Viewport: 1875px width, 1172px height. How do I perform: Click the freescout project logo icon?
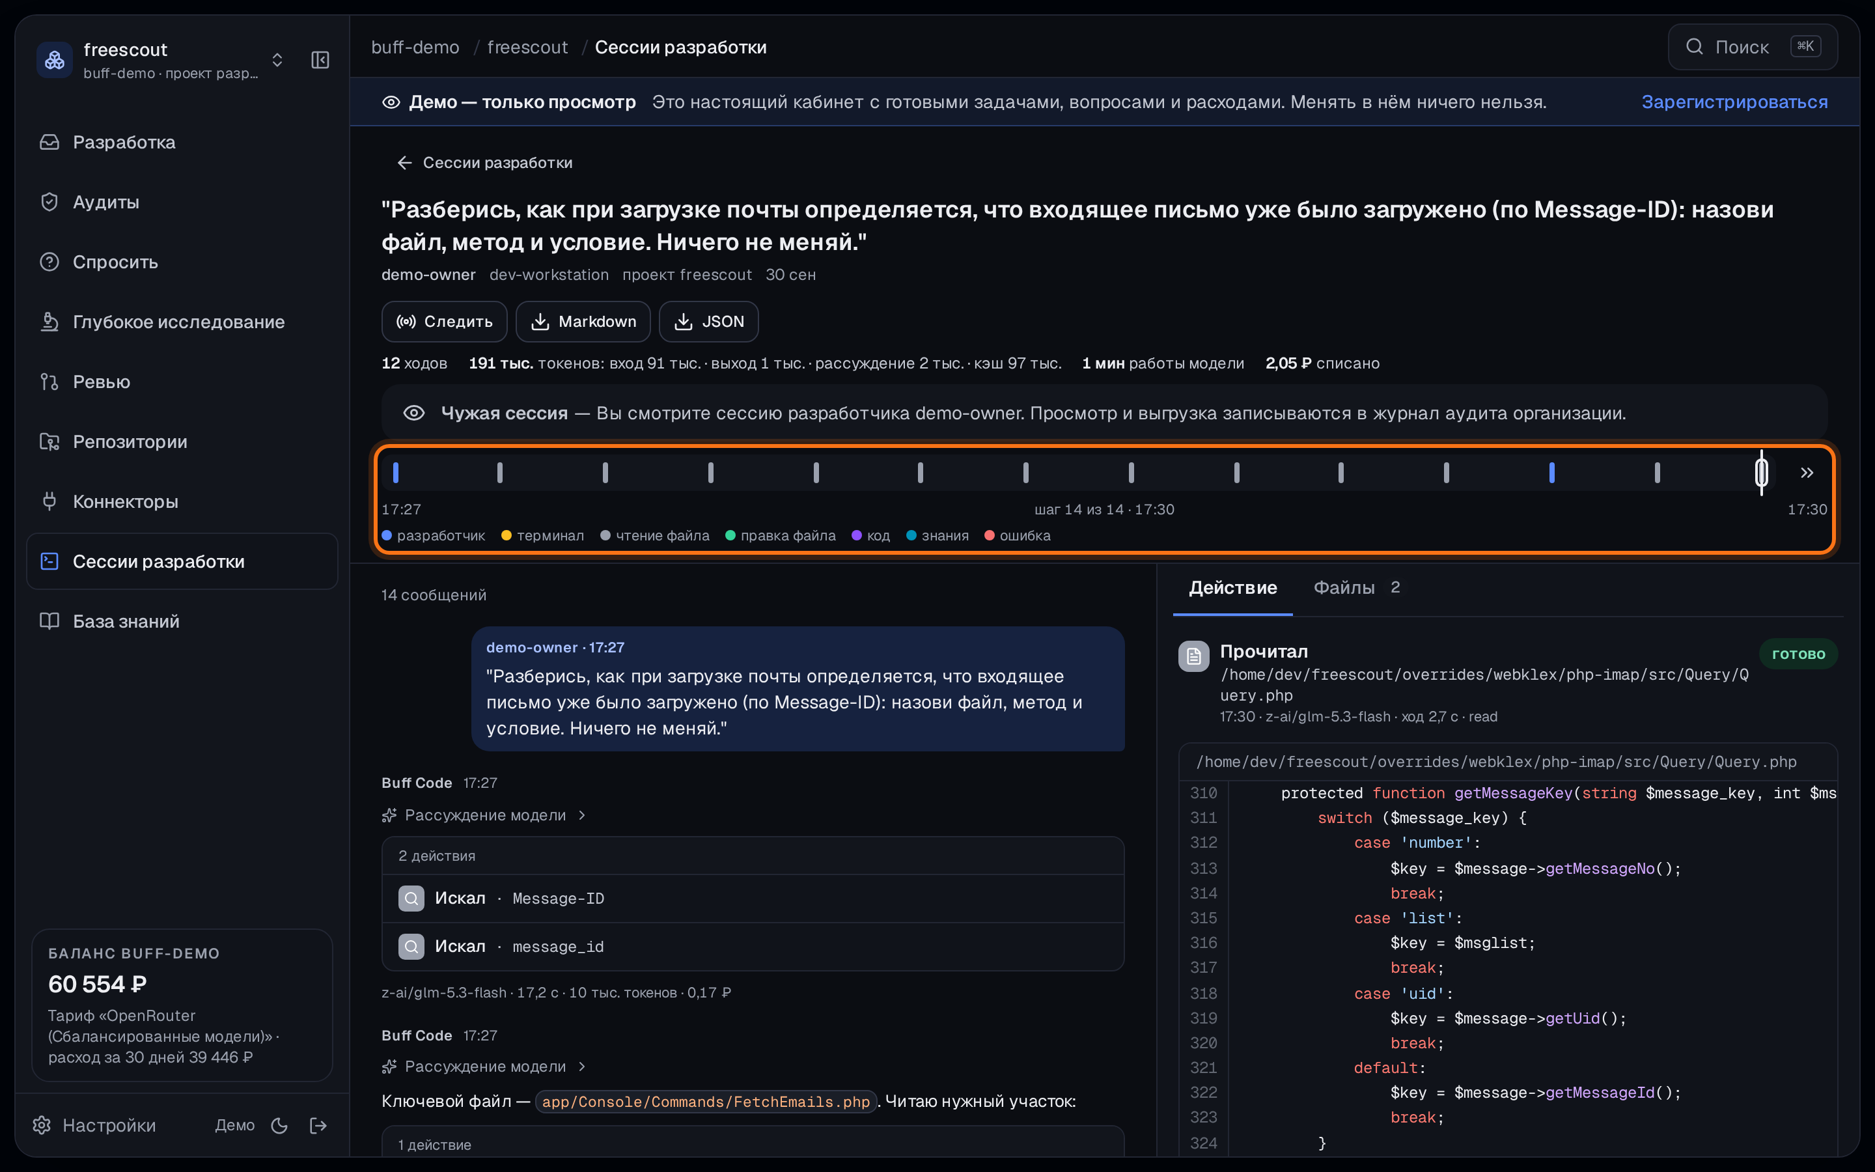(54, 60)
